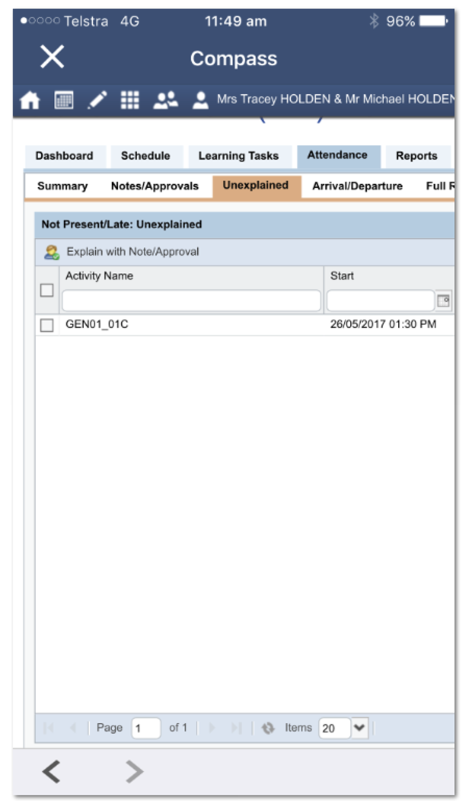
Task: Open the people group icon
Action: pyautogui.click(x=165, y=101)
